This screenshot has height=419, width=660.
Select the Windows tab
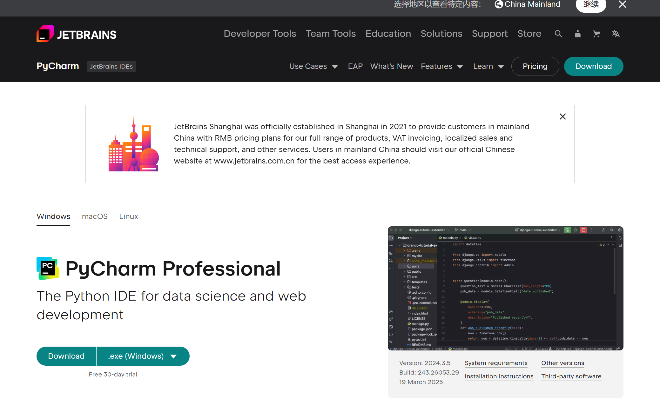pos(53,216)
